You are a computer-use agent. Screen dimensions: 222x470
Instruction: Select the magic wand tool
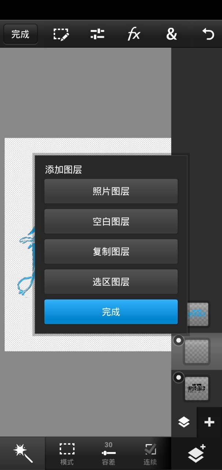tap(23, 453)
